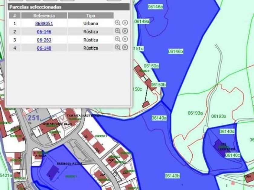Zoom to parcel 06-140 using magnifier icon

[x=118, y=47]
